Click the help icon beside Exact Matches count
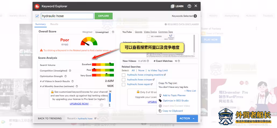The width and height of the screenshot is (277, 128). click(x=179, y=61)
